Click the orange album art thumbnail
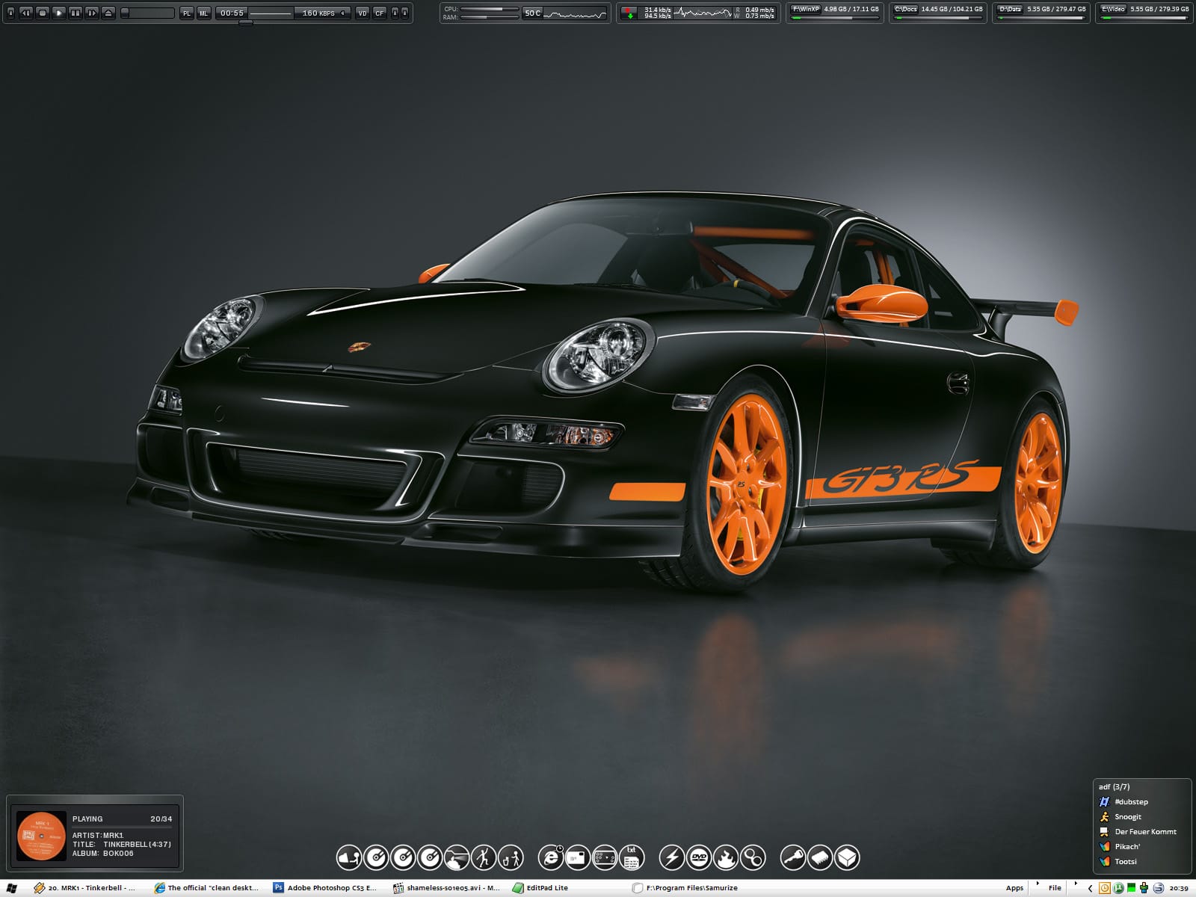This screenshot has height=897, width=1196. [41, 835]
